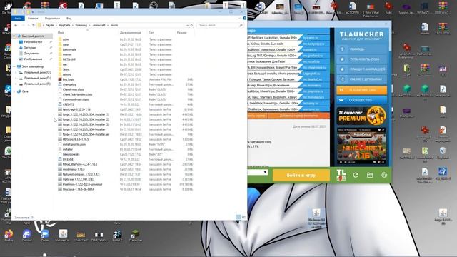Screen dimensions: 457x257
Task: Click the Explorer address bar refresh icon
Action: [191, 26]
